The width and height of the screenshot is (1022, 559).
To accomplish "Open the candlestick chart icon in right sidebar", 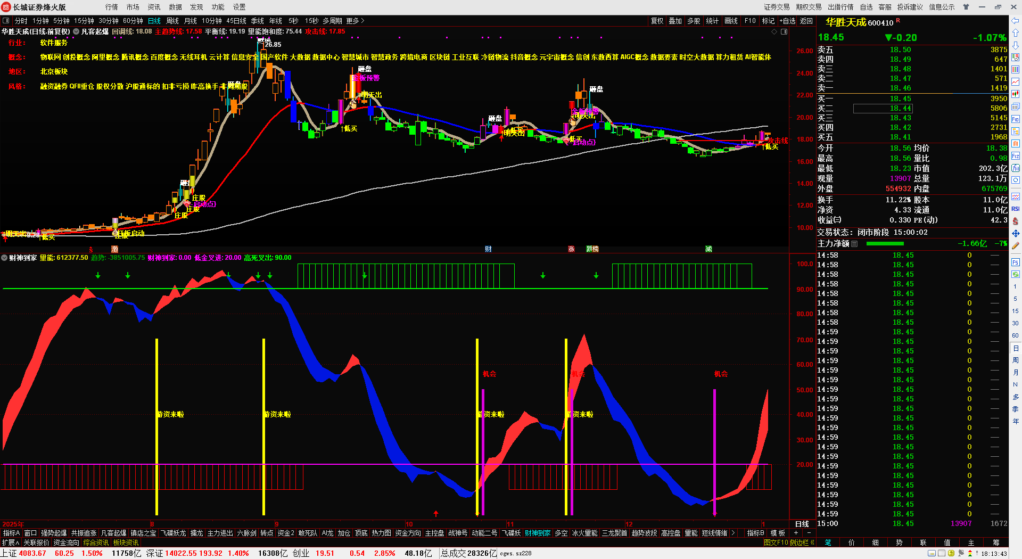I will 1016,94.
